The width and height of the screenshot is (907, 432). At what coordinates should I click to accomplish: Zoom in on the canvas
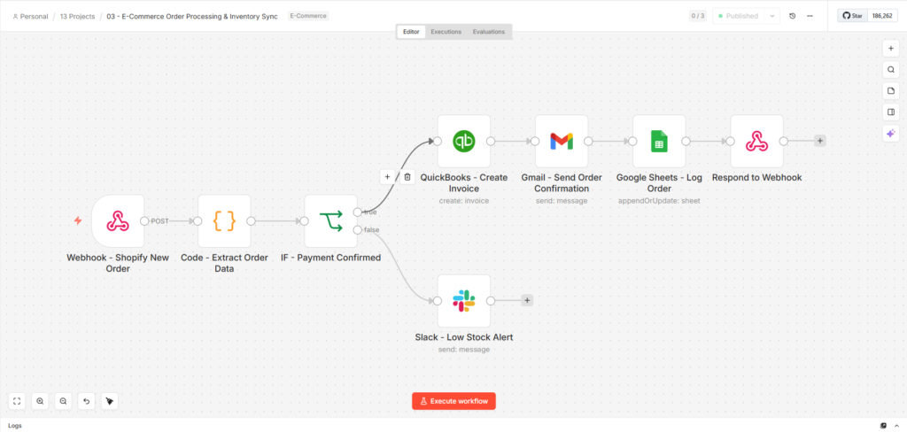(40, 401)
